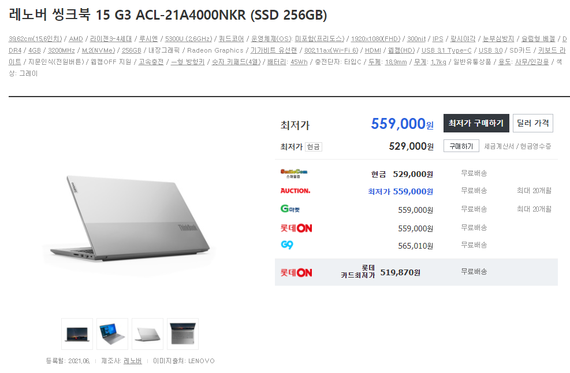Open the G9 seller logo

pos(287,245)
